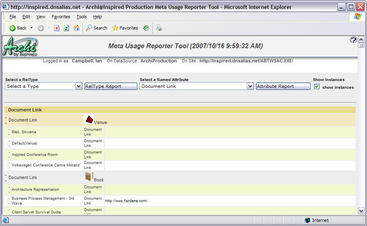Open the Favorites menu

click(61, 17)
